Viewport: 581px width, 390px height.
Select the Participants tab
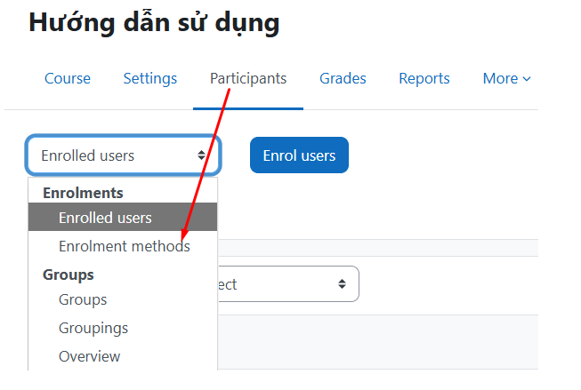(248, 78)
